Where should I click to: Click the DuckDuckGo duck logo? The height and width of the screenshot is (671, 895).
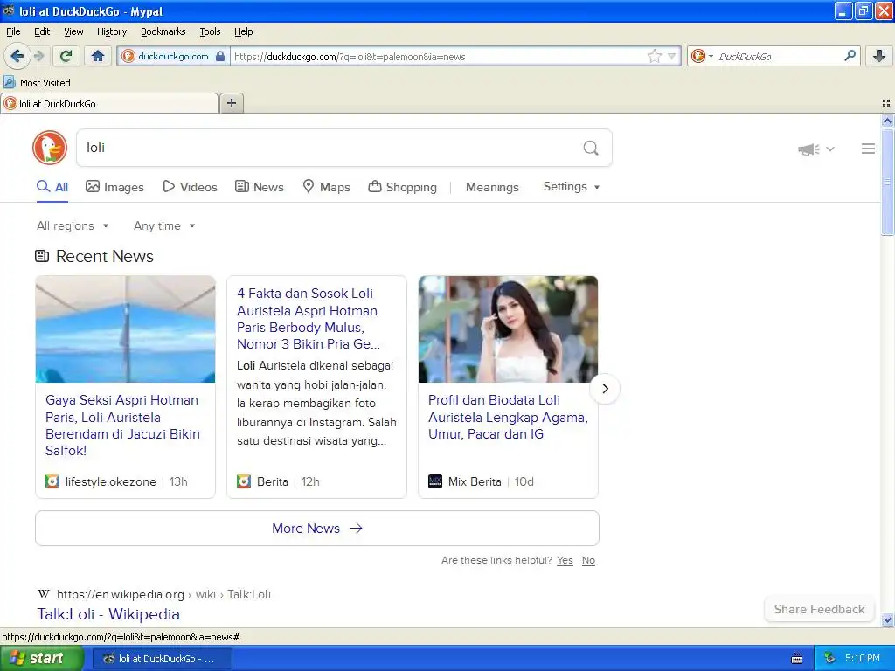[50, 148]
